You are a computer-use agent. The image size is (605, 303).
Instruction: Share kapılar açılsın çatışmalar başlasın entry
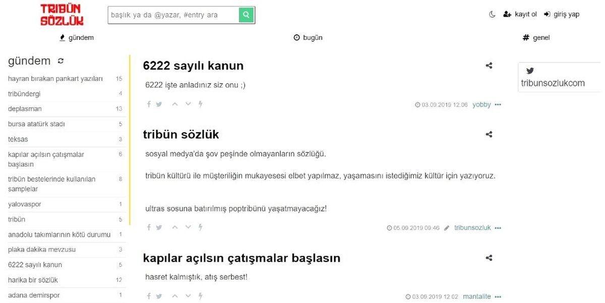coord(489,258)
